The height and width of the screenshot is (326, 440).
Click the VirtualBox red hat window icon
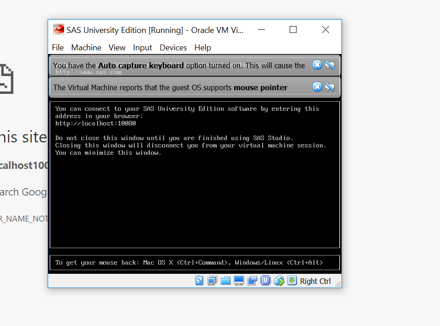59,29
